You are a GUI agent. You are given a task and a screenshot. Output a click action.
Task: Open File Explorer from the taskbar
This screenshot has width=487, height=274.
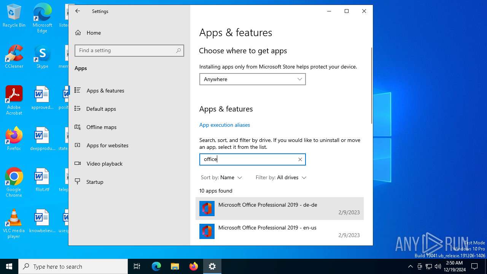tap(175, 266)
